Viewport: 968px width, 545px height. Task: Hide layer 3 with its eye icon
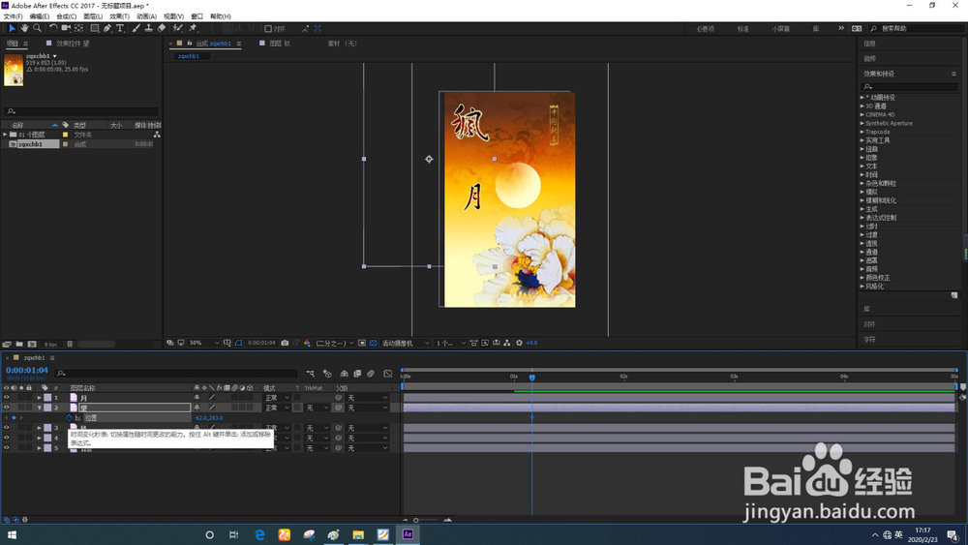pyautogui.click(x=6, y=428)
